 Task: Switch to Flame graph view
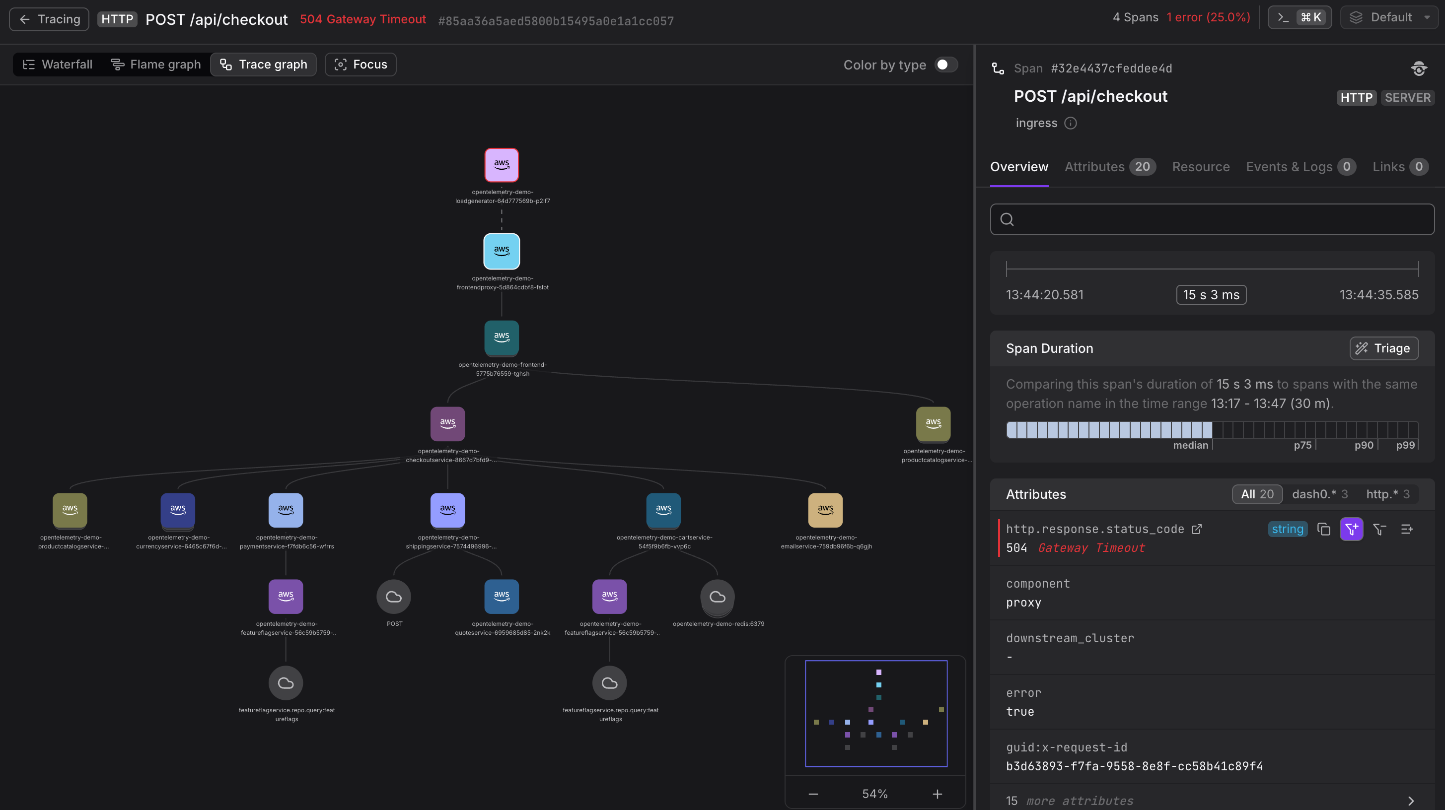click(x=155, y=65)
